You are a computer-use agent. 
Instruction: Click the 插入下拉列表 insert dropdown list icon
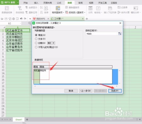(x=110, y=8)
